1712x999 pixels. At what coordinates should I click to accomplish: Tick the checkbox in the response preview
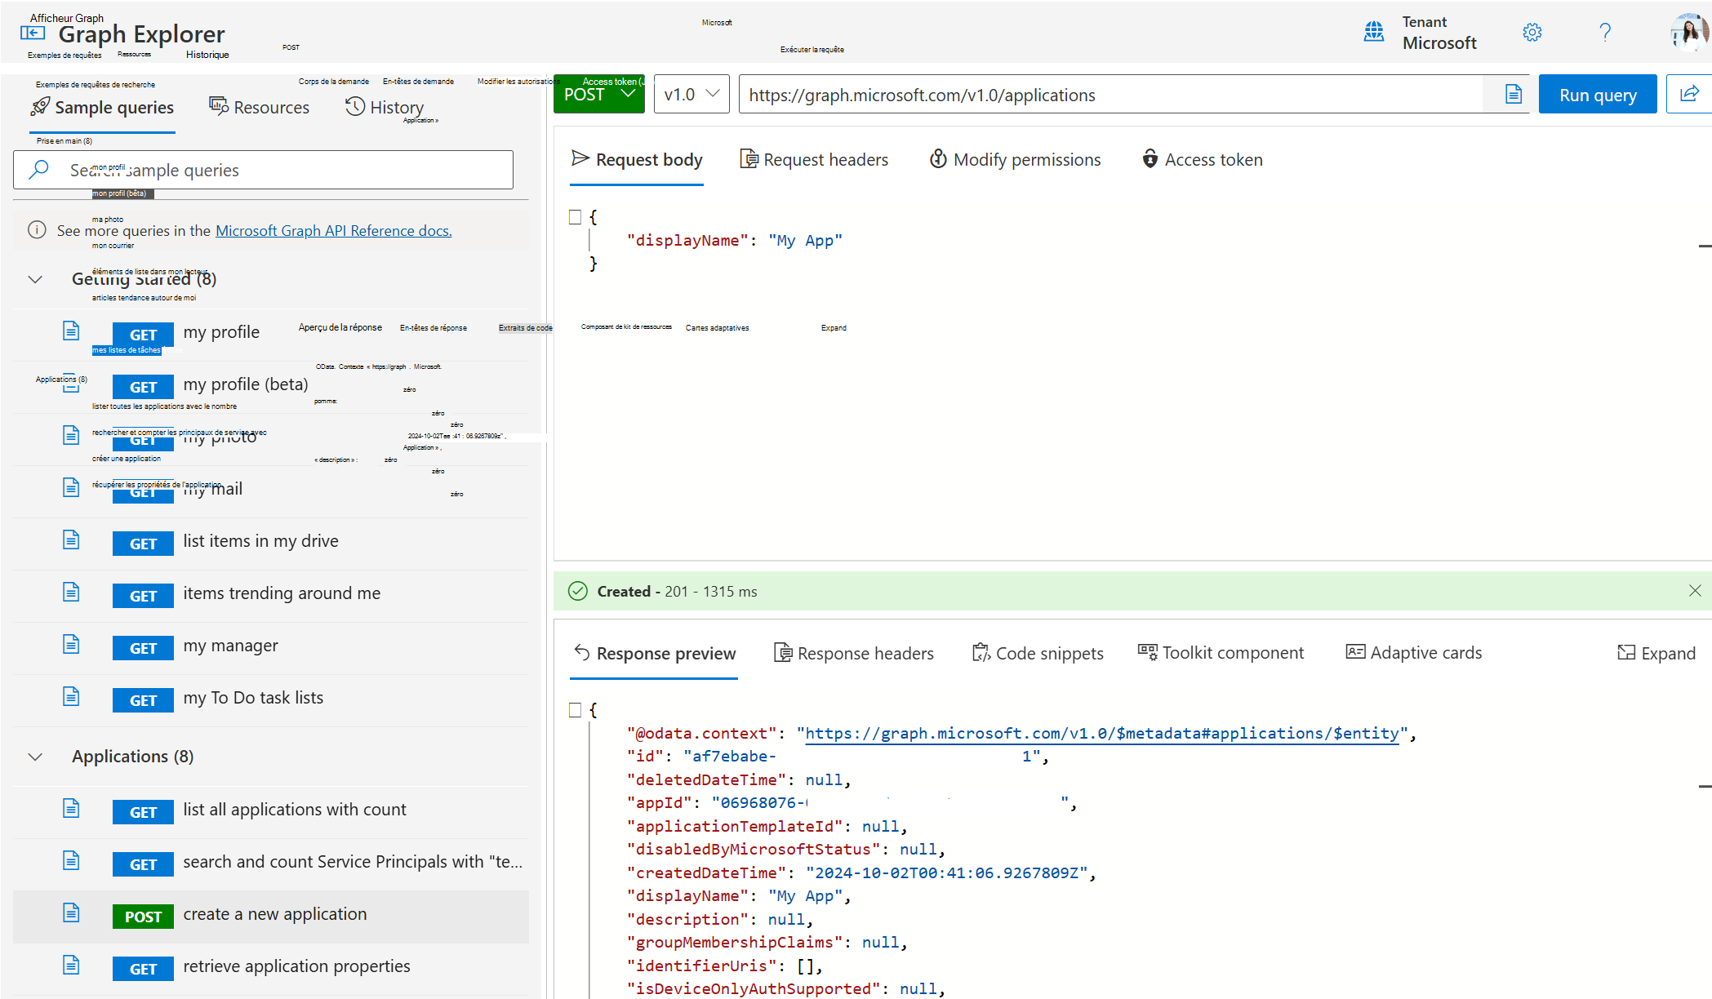[x=575, y=709]
